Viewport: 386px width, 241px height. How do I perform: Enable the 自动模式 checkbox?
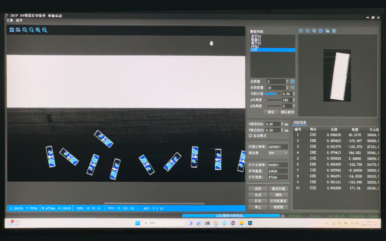(250, 135)
